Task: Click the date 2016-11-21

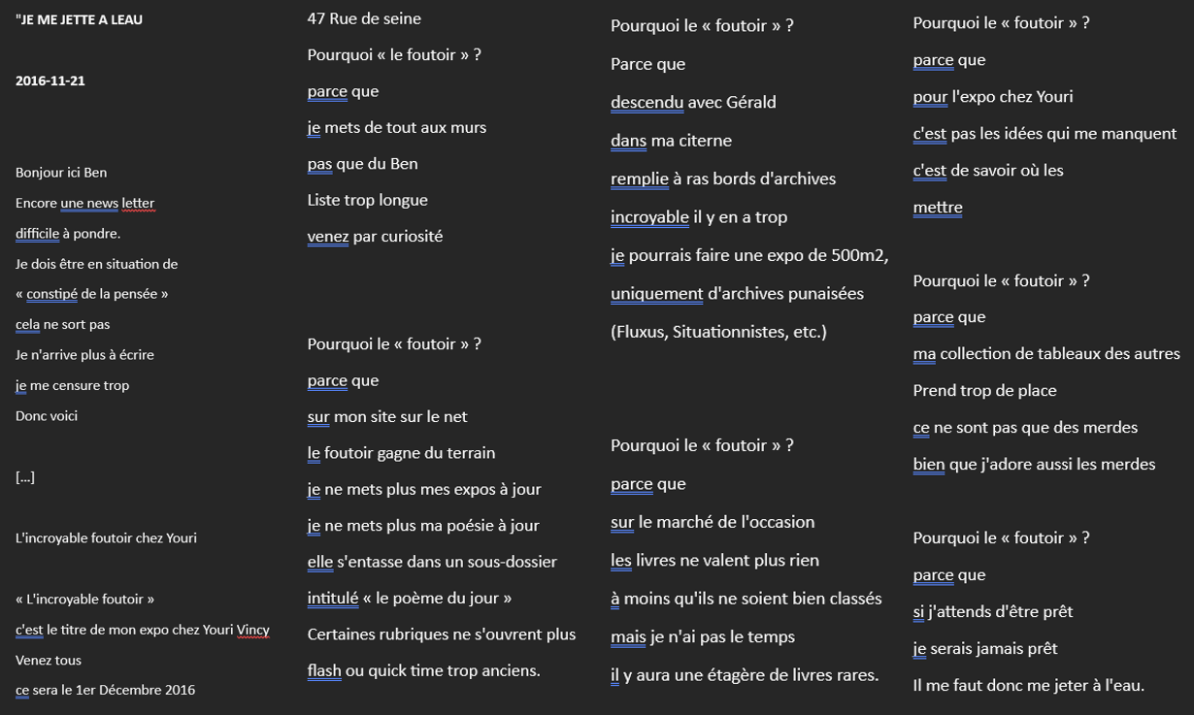Action: (x=50, y=81)
